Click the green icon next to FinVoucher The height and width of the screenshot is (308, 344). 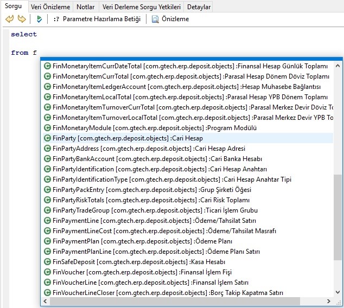48,272
